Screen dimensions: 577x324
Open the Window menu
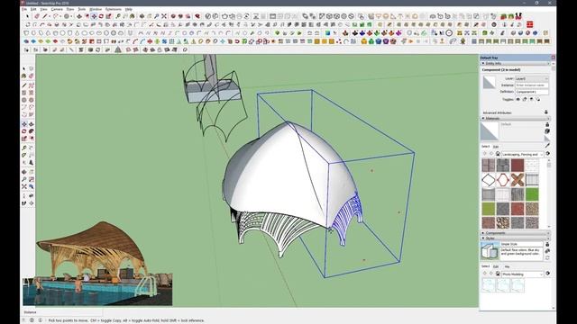click(x=96, y=9)
